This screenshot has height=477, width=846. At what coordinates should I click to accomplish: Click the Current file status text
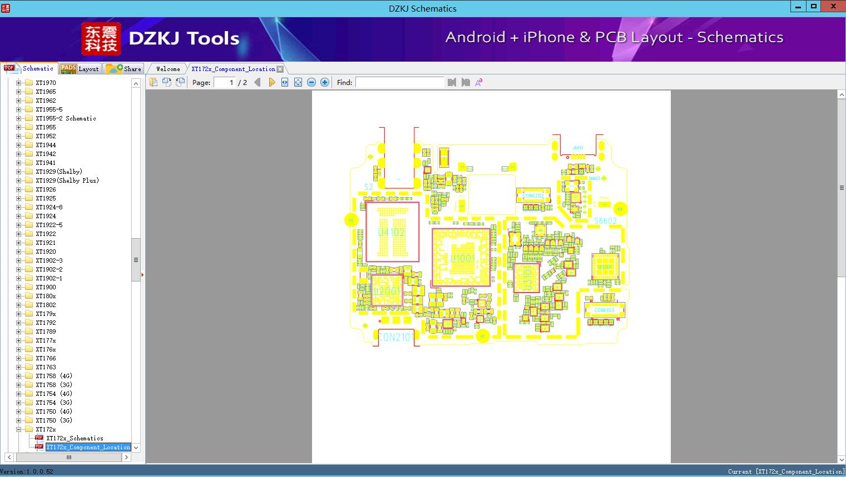click(786, 471)
